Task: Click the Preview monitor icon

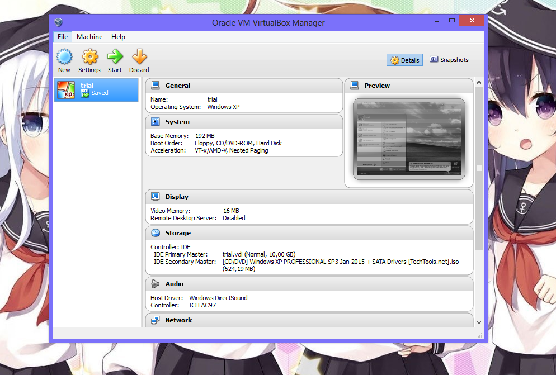Action: pyautogui.click(x=354, y=85)
